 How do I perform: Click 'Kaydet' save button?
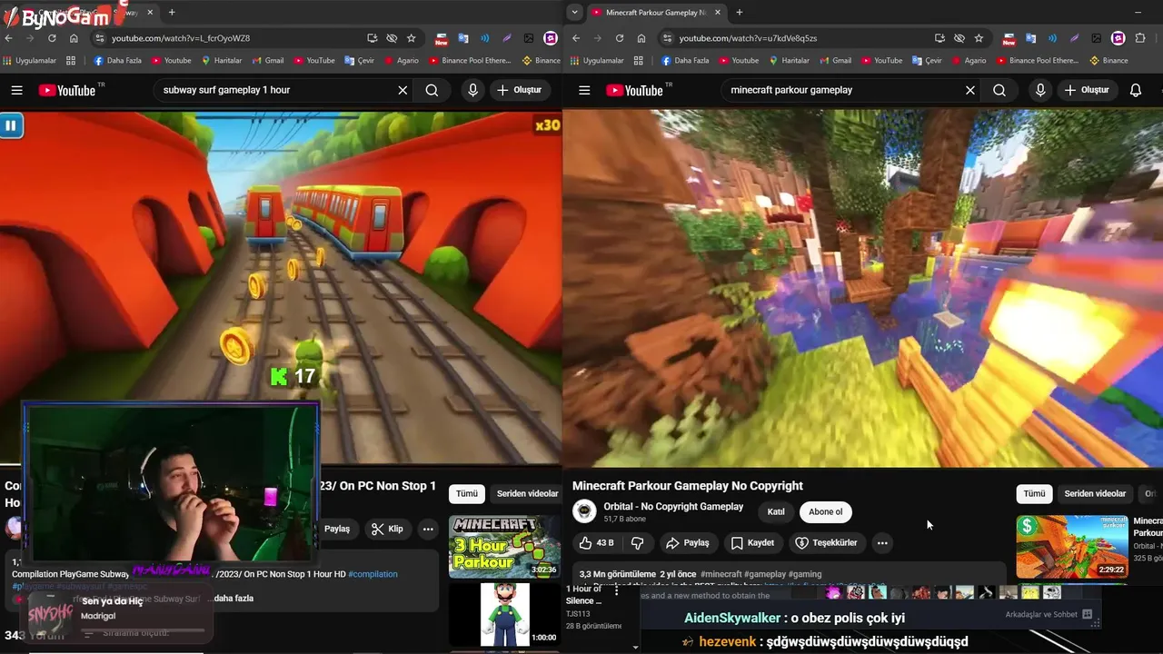[752, 542]
